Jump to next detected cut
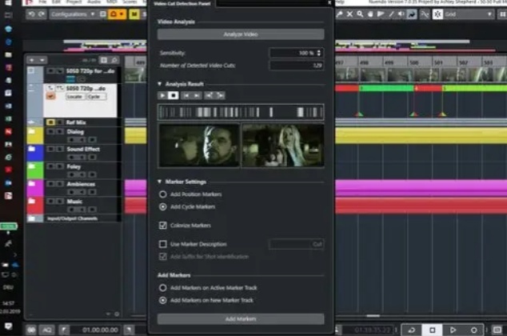507x336 pixels. click(197, 95)
